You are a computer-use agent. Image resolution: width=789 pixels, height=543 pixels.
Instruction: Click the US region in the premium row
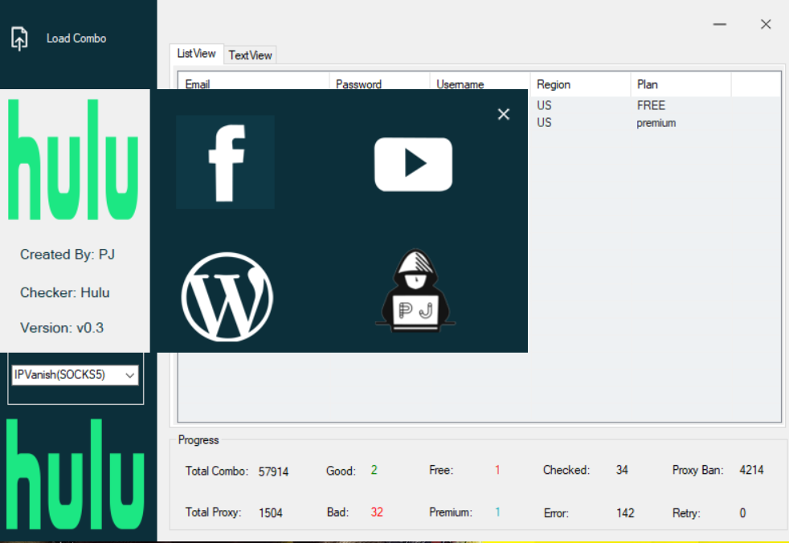click(x=544, y=123)
